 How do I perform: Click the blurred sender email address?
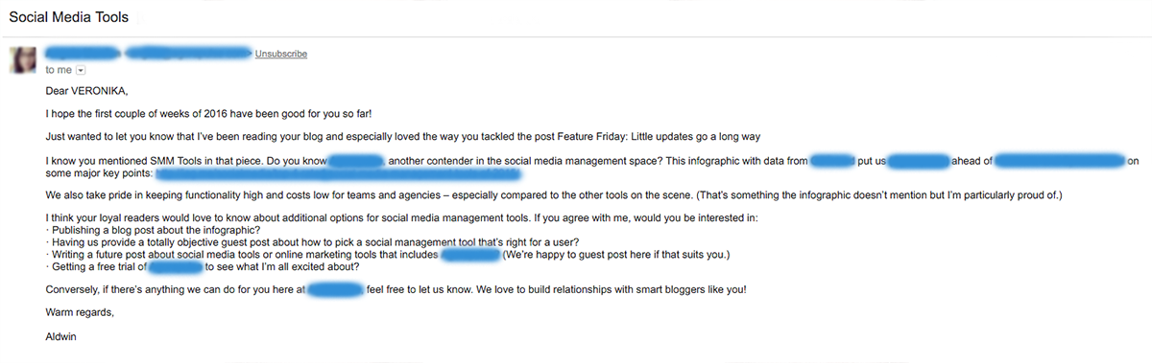click(189, 53)
